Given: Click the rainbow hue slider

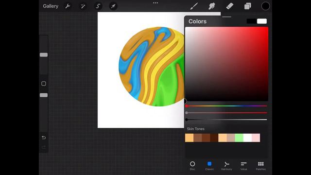Looking at the screenshot, I should tap(226, 106).
